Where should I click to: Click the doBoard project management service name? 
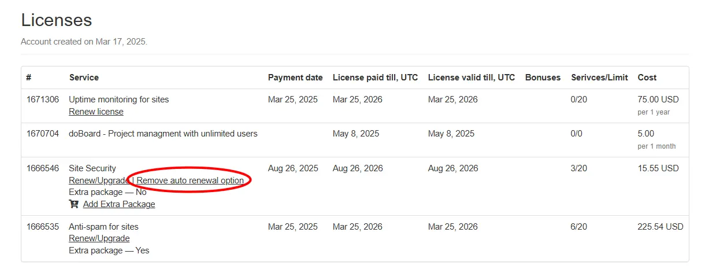click(x=163, y=134)
